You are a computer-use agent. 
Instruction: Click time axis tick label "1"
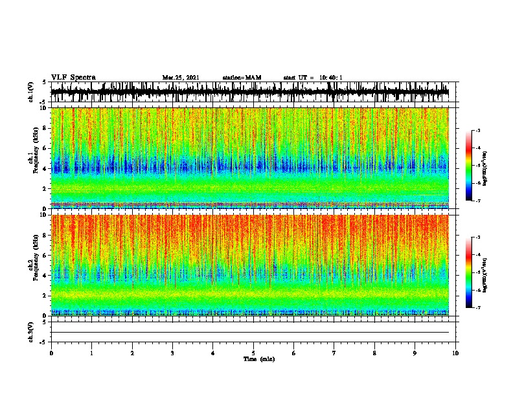pos(91,353)
